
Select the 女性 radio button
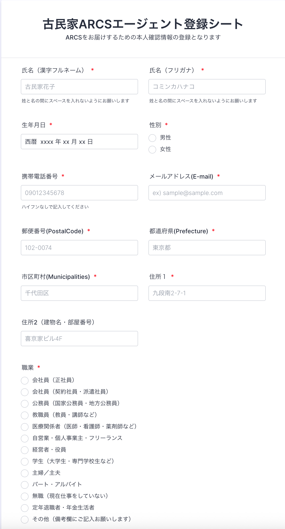click(152, 149)
